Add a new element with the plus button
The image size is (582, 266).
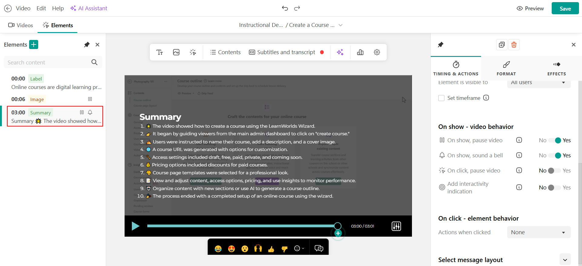click(34, 44)
